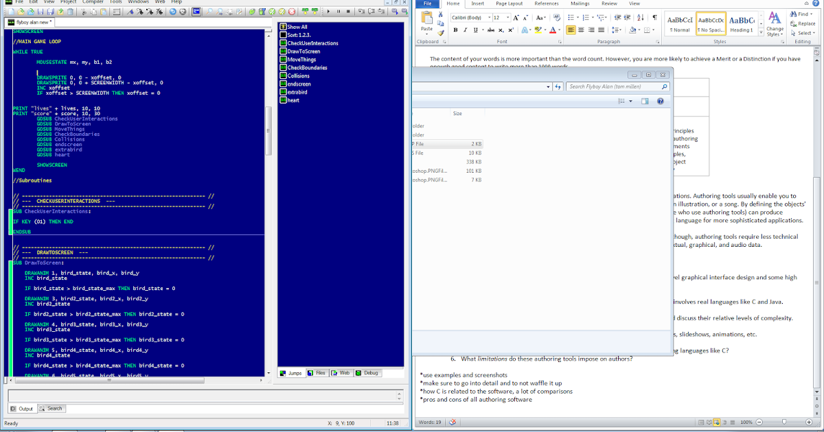Turn on the Align Left button in Word
The image size is (824, 432).
571,30
